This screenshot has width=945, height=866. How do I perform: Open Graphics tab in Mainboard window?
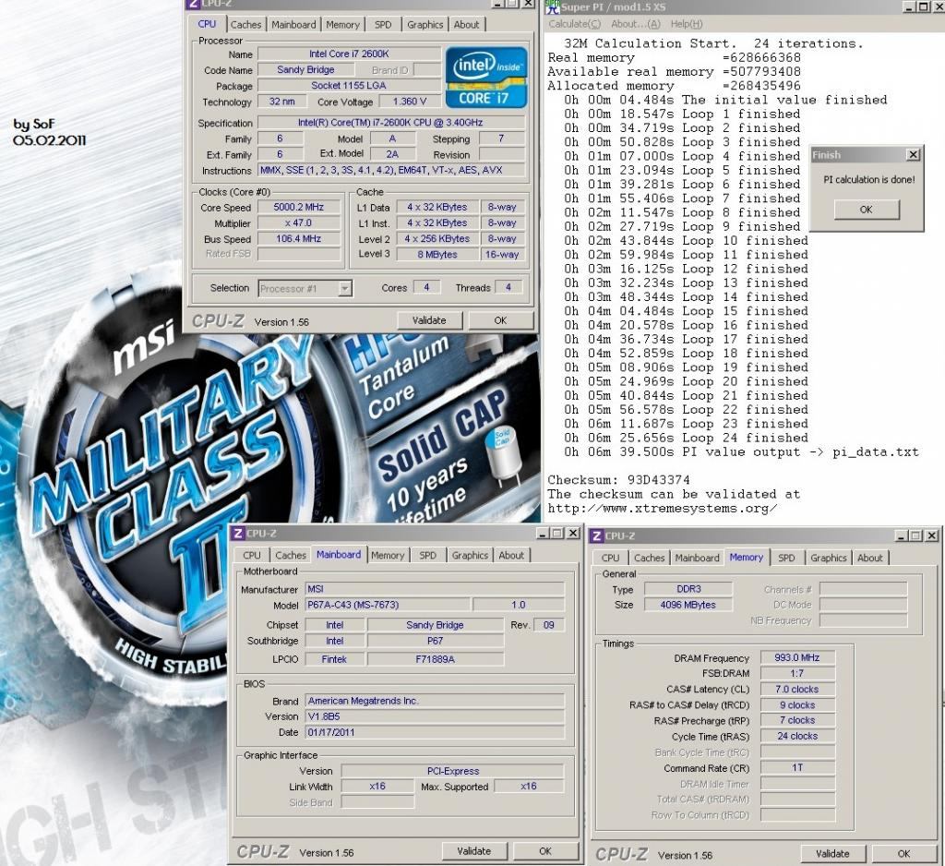click(470, 556)
